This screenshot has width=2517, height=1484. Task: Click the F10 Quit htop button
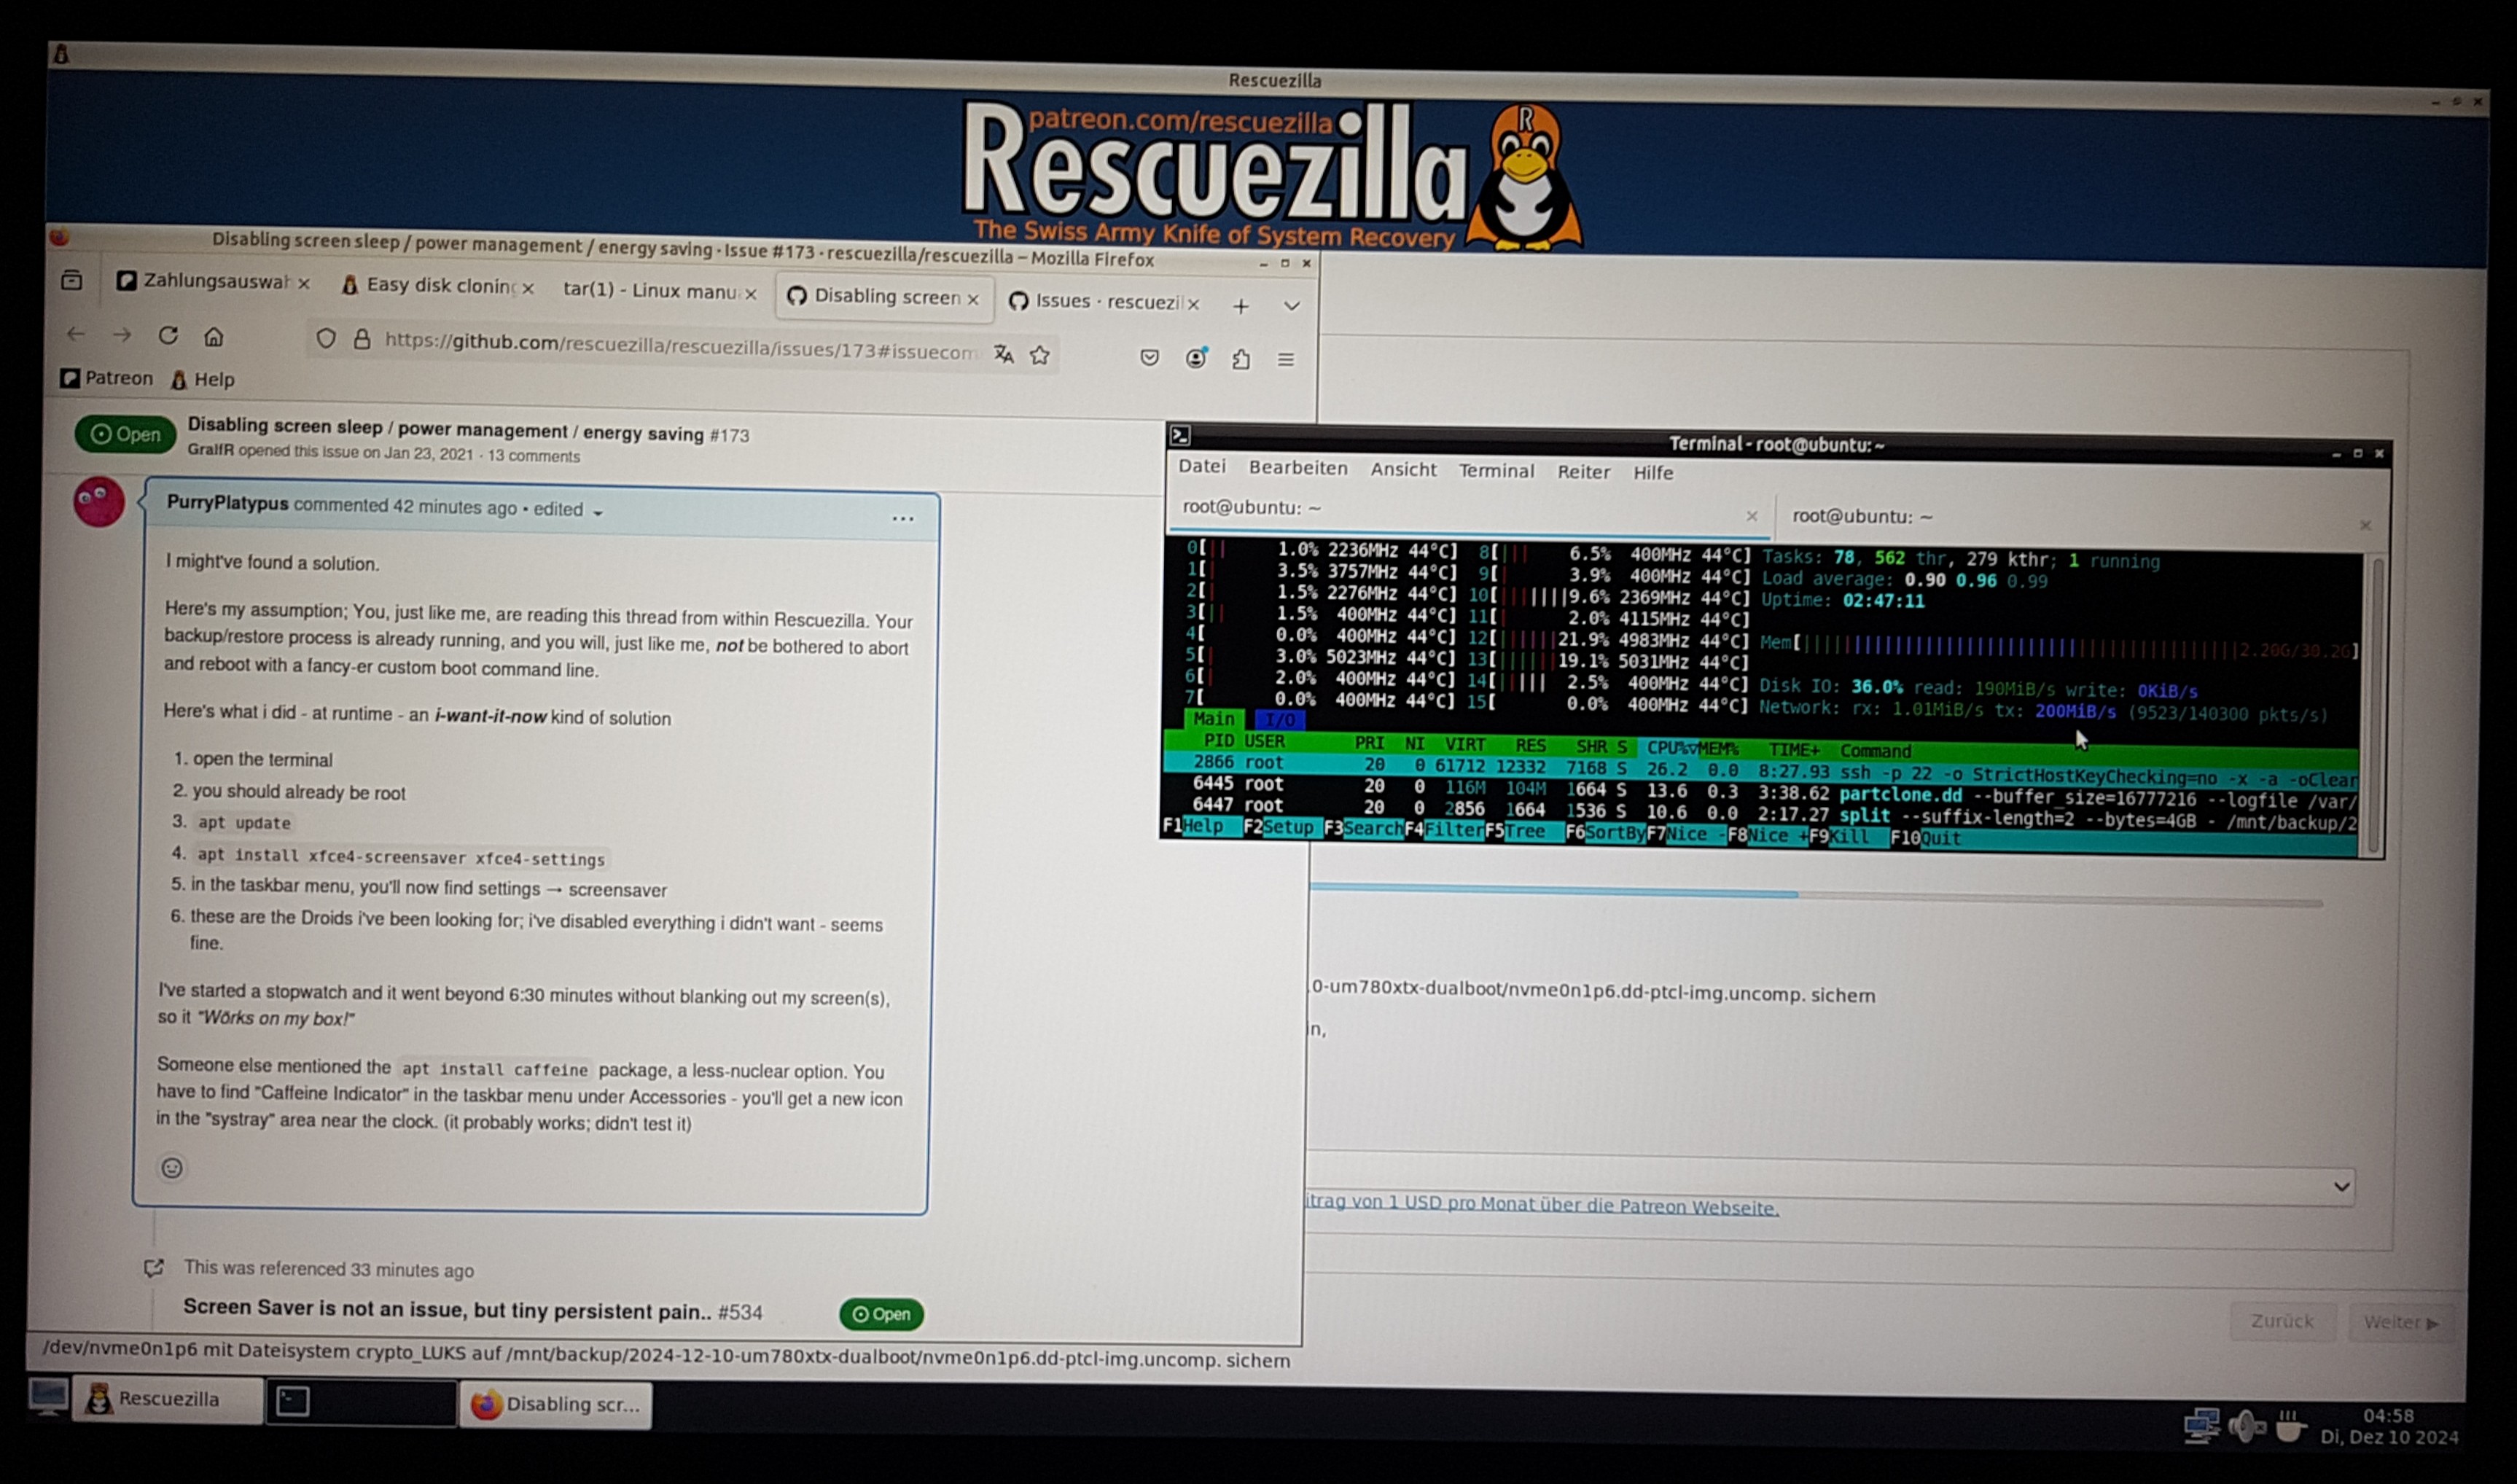click(x=1925, y=839)
